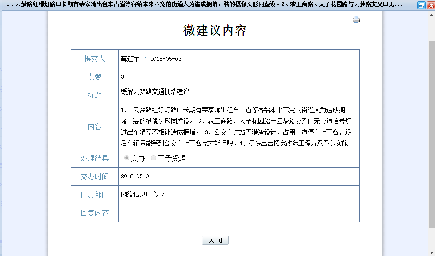Click the 回复部门 value 网络信息中心
Image resolution: width=435 pixels, height=256 pixels.
coord(140,195)
